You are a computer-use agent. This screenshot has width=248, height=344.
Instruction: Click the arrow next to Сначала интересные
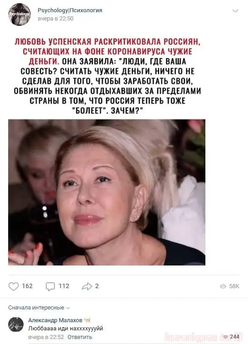point(68,308)
